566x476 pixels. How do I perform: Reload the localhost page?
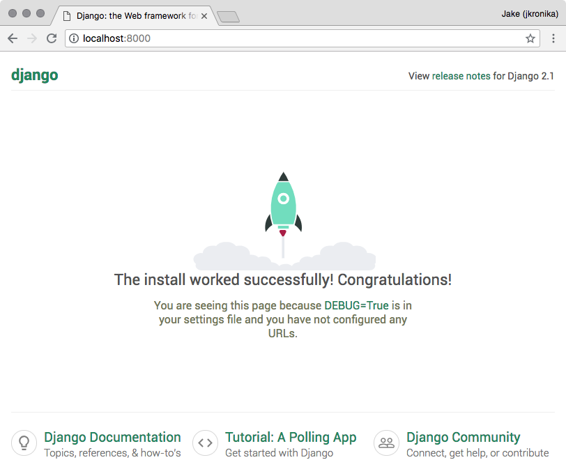click(x=52, y=38)
